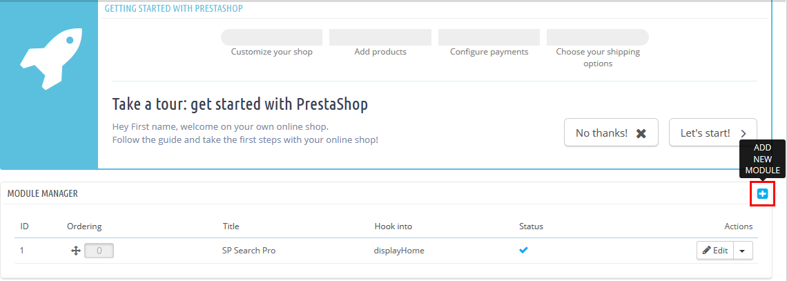Click the X icon on No thanks button
The height and width of the screenshot is (281, 787).
[x=641, y=133]
